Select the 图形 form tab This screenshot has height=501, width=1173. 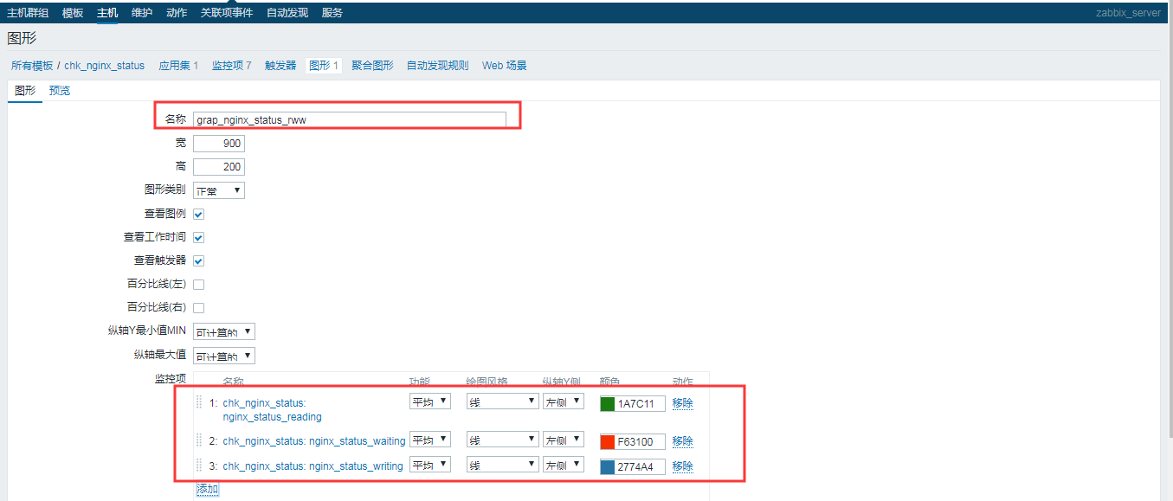pos(25,90)
